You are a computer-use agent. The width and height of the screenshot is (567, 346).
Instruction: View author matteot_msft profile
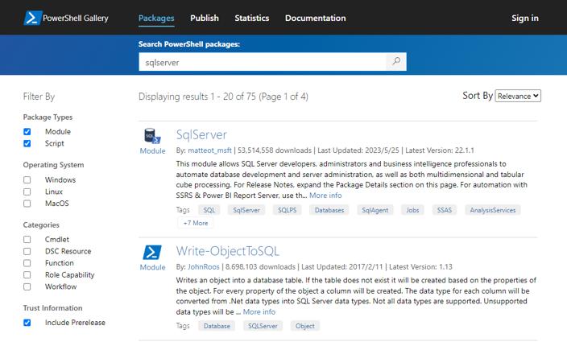coord(209,150)
